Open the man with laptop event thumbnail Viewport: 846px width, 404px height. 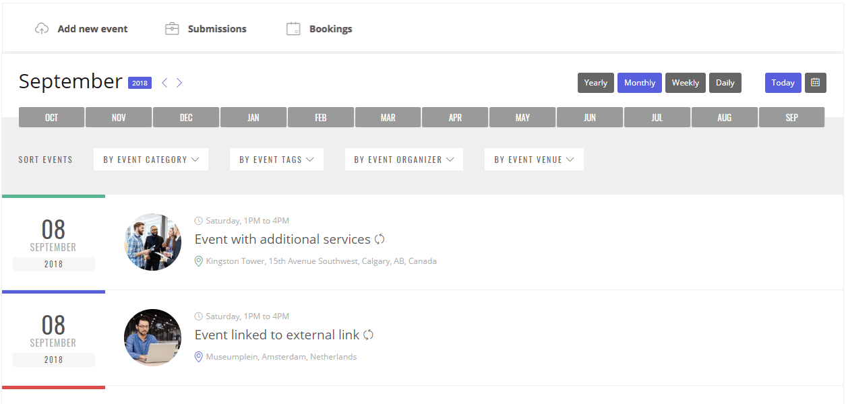pos(153,338)
